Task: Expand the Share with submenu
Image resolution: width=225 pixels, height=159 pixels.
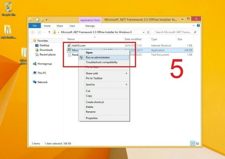Action: pos(126,73)
